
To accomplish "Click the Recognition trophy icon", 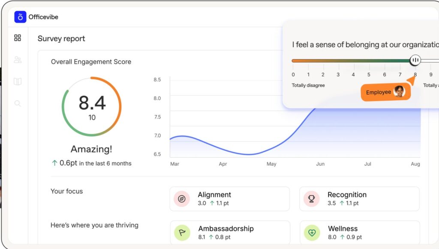I will (x=311, y=199).
